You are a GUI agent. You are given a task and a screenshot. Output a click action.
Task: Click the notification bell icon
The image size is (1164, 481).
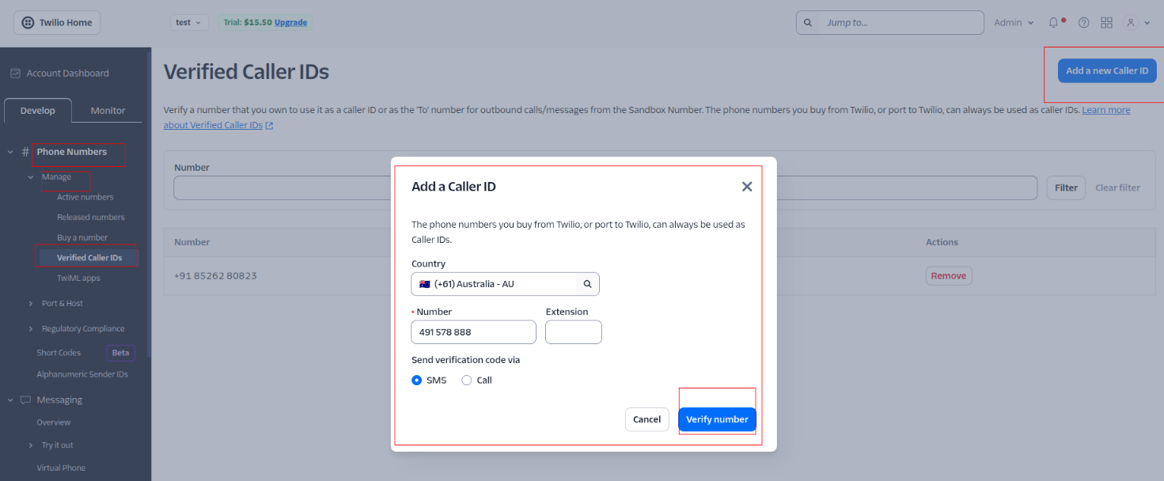click(1053, 23)
